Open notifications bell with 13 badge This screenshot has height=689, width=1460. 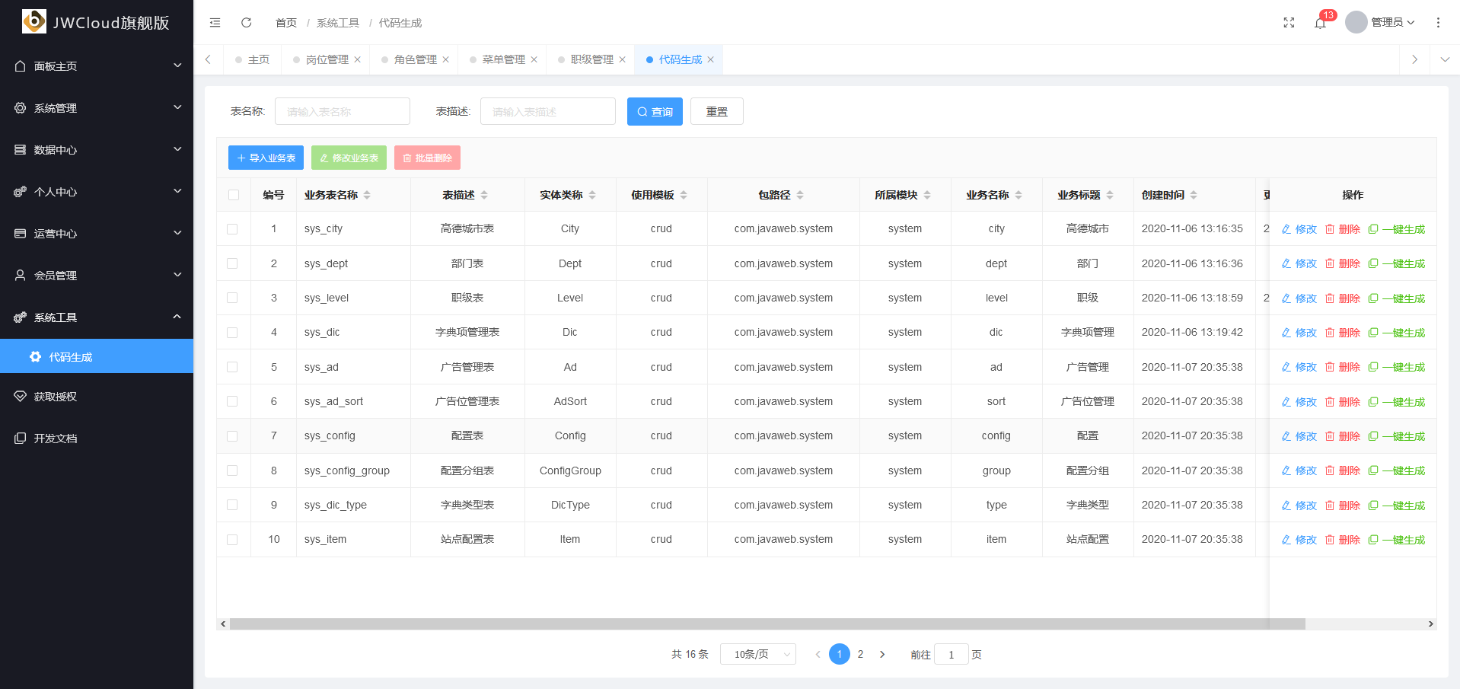1321,23
